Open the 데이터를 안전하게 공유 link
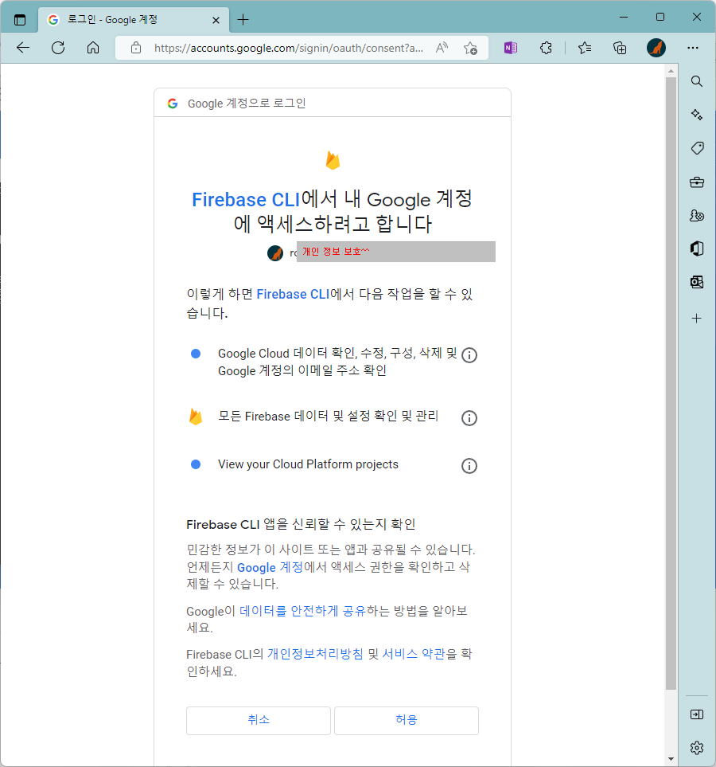Image resolution: width=716 pixels, height=767 pixels. pyautogui.click(x=302, y=611)
